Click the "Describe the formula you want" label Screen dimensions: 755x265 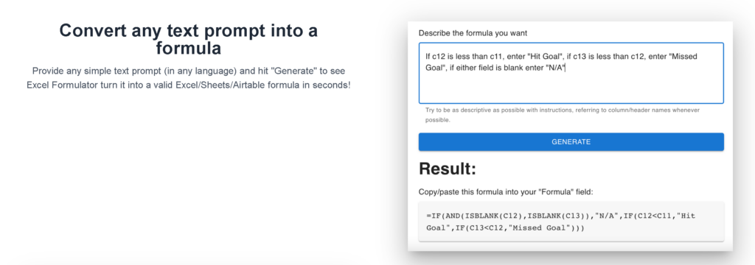pyautogui.click(x=473, y=33)
